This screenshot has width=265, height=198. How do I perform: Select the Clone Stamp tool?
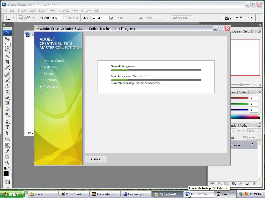point(7,86)
